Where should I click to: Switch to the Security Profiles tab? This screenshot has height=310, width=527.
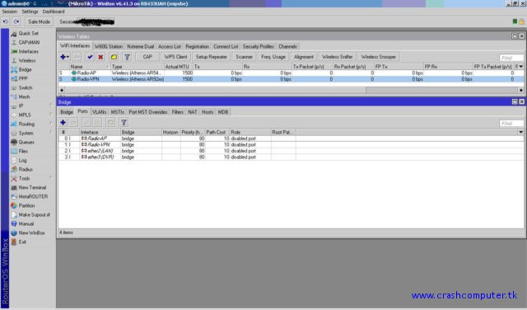click(x=258, y=46)
